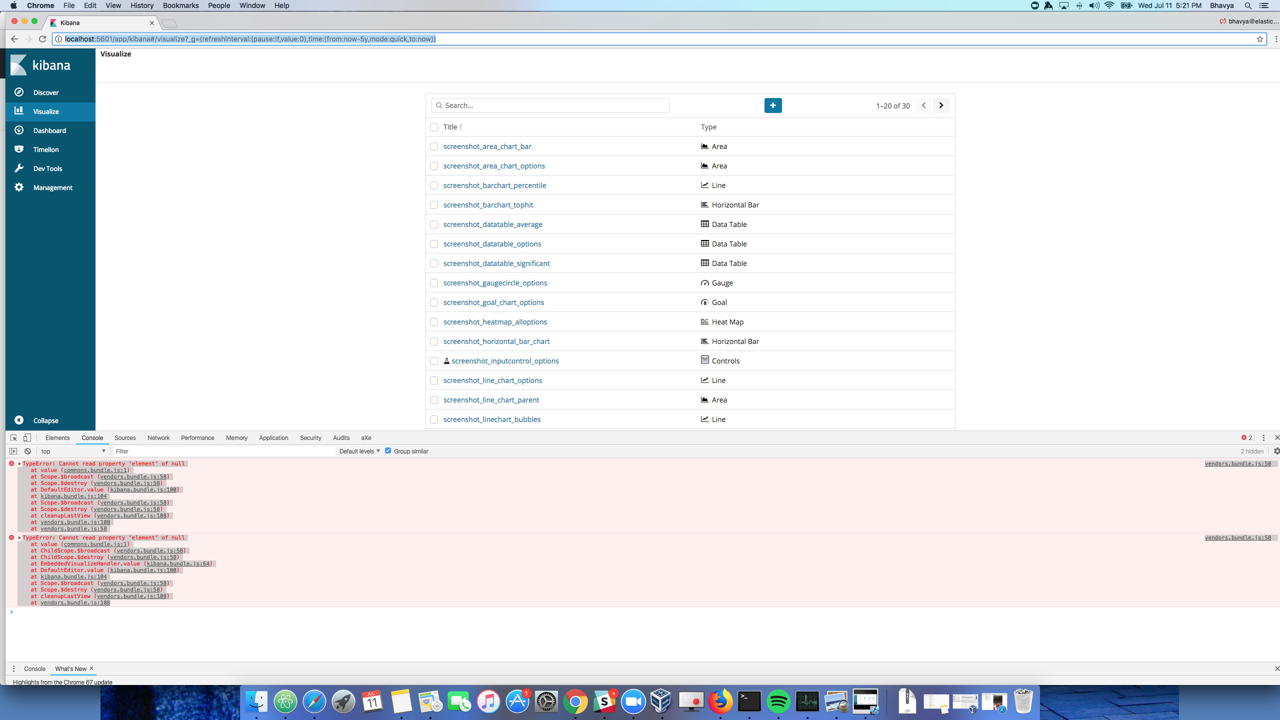Reload the browser page
This screenshot has height=720, width=1280.
pos(42,39)
